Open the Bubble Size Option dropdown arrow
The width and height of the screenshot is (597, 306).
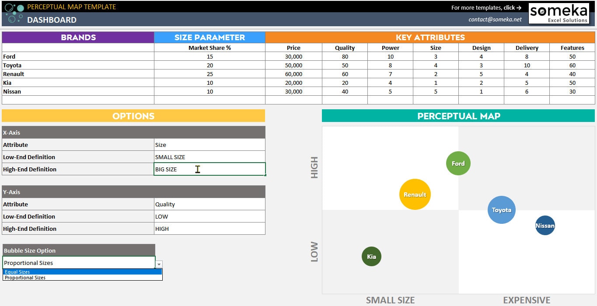(159, 264)
